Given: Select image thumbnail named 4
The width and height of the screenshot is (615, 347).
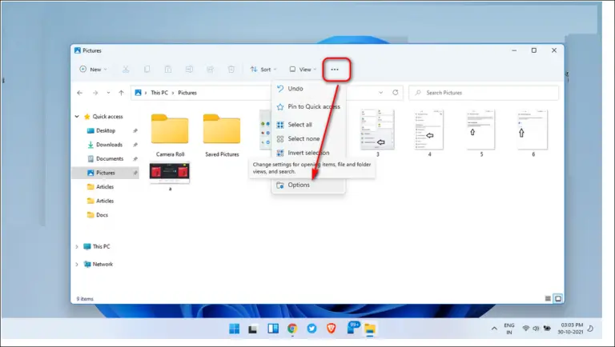Looking at the screenshot, I should (x=429, y=134).
